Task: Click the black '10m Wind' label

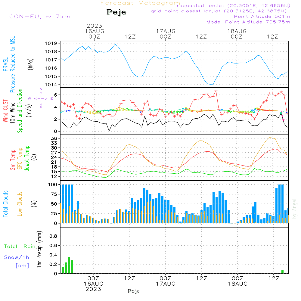Action: (x=12, y=113)
